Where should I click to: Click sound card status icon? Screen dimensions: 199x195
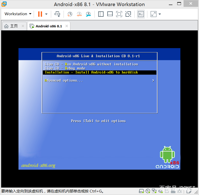161,191
